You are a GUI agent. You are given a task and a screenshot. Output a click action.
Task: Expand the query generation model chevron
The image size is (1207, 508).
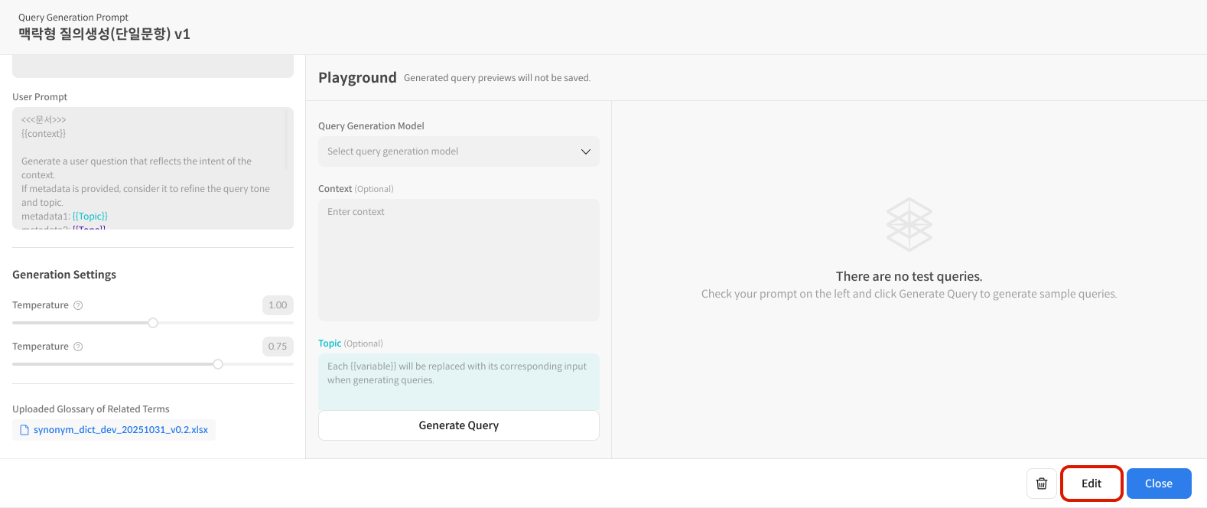[x=586, y=151]
